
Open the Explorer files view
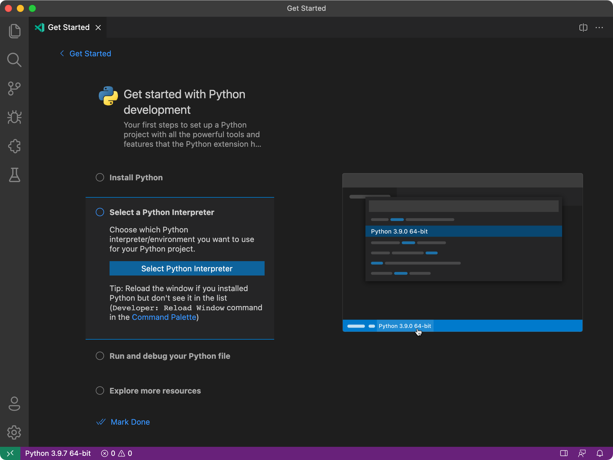click(14, 31)
